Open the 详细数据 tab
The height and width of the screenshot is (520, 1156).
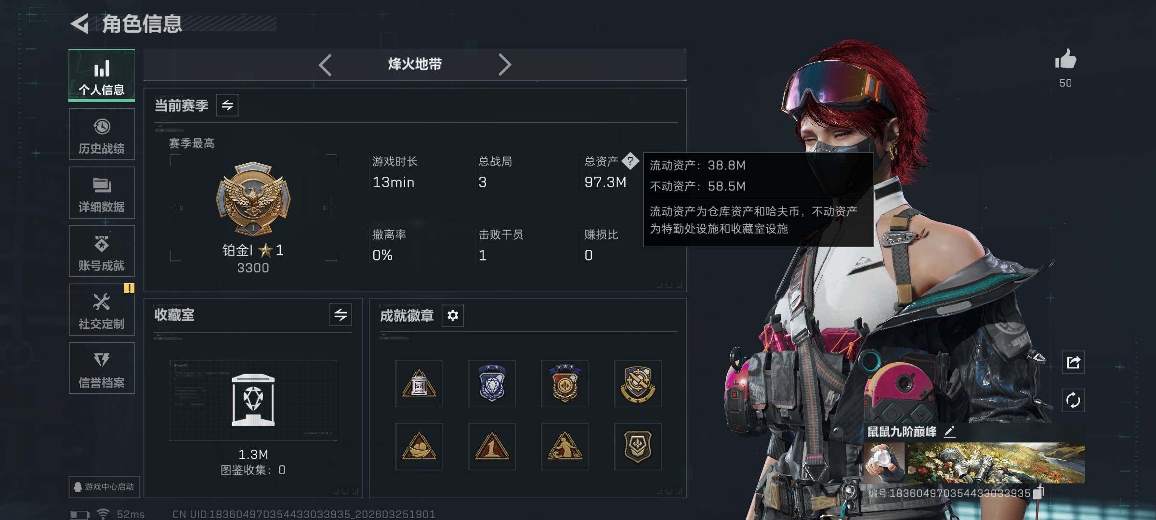[x=102, y=193]
